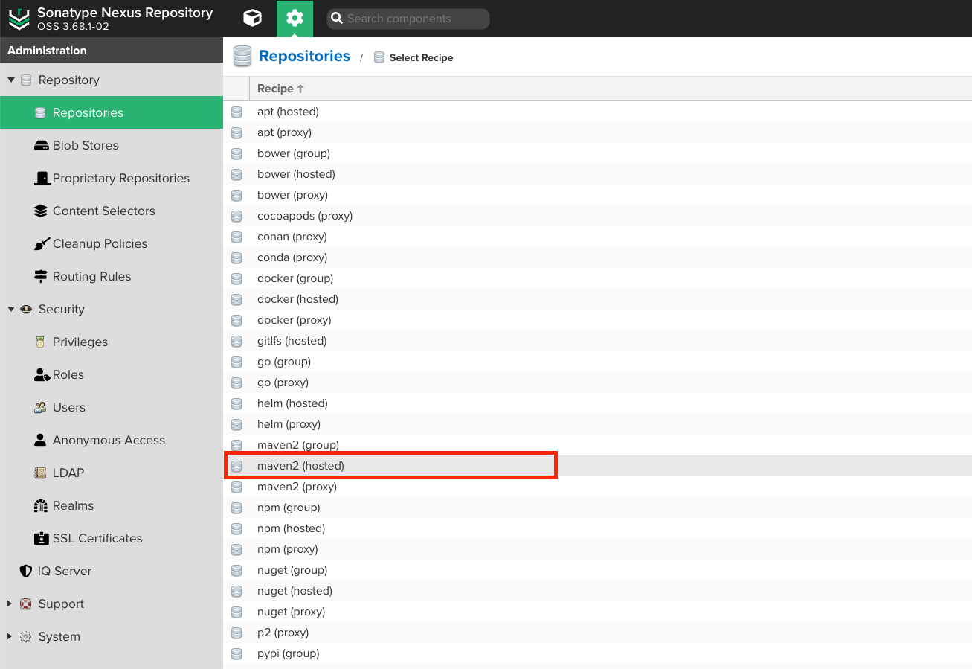
Task: Pick the maven2 (group) recipe
Action: tap(597, 445)
